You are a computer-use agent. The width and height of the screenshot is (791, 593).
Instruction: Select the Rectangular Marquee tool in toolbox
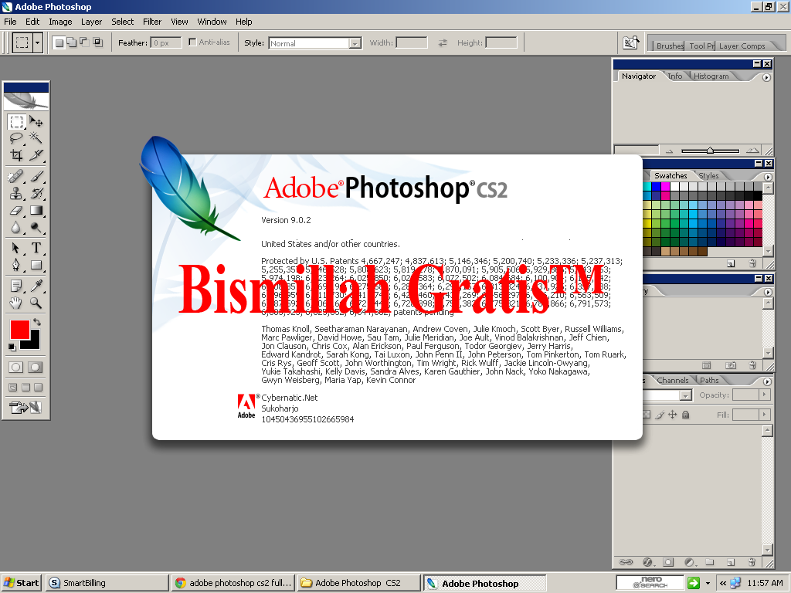tap(16, 121)
